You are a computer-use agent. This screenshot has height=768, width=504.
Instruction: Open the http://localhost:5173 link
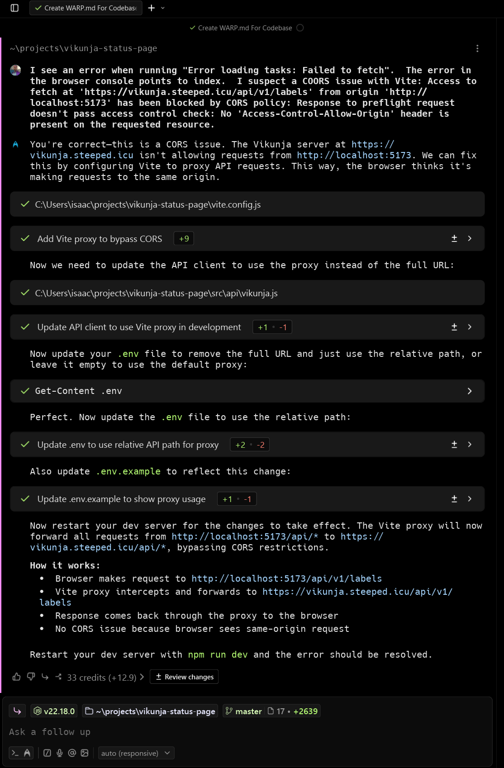[x=354, y=155]
